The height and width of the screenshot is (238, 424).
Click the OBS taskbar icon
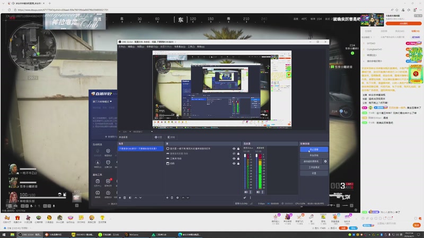coord(30,234)
